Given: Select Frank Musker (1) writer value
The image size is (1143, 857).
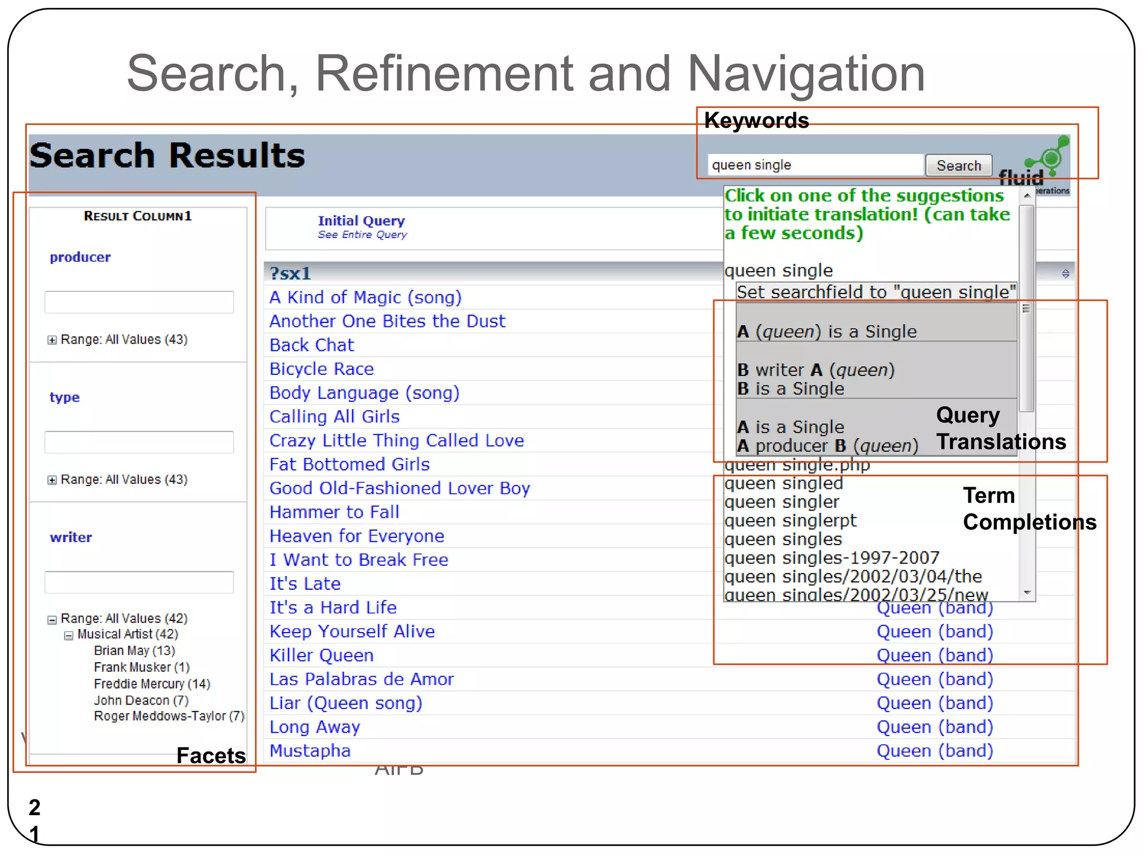Looking at the screenshot, I should [142, 667].
